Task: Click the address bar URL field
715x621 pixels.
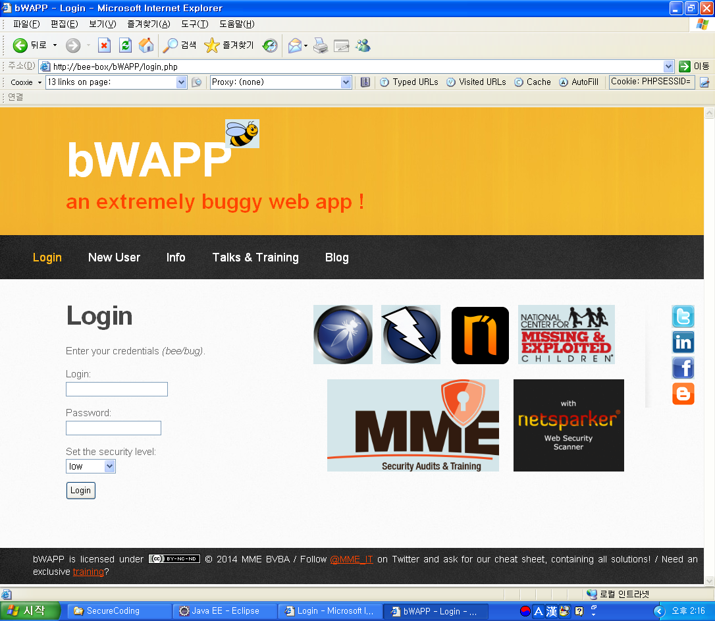Action: tap(351, 67)
